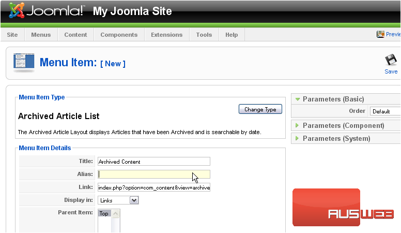Click the Change Type button

coord(260,109)
